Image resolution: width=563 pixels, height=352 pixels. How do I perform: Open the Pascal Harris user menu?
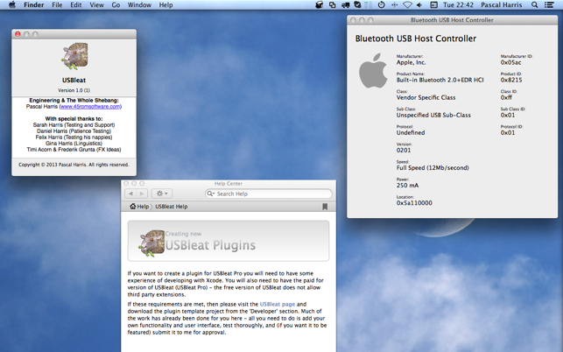[501, 5]
